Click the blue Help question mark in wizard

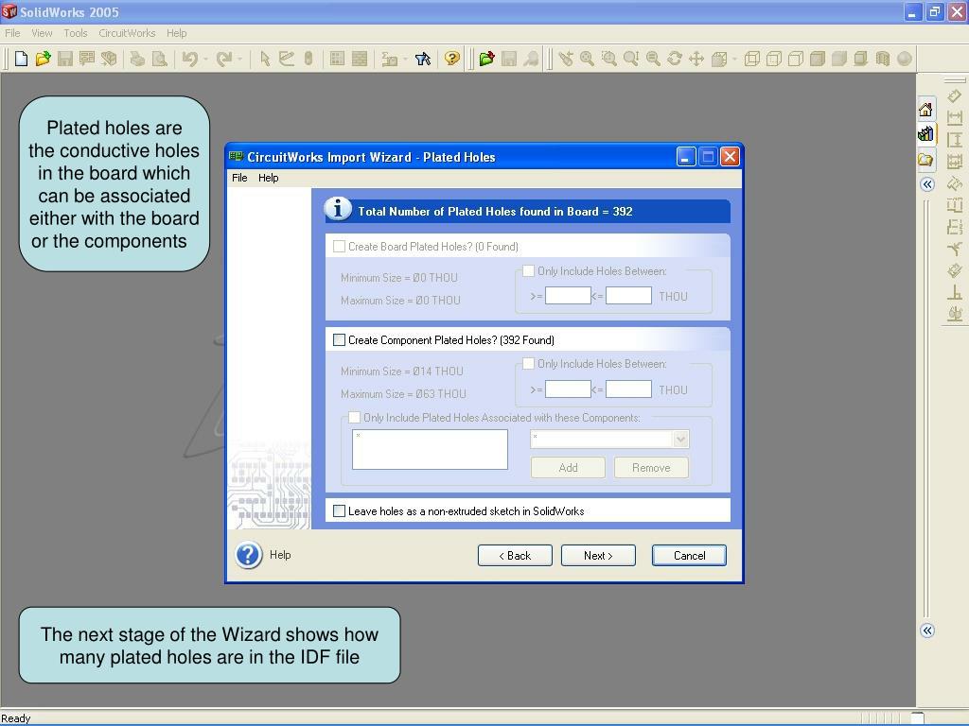249,555
